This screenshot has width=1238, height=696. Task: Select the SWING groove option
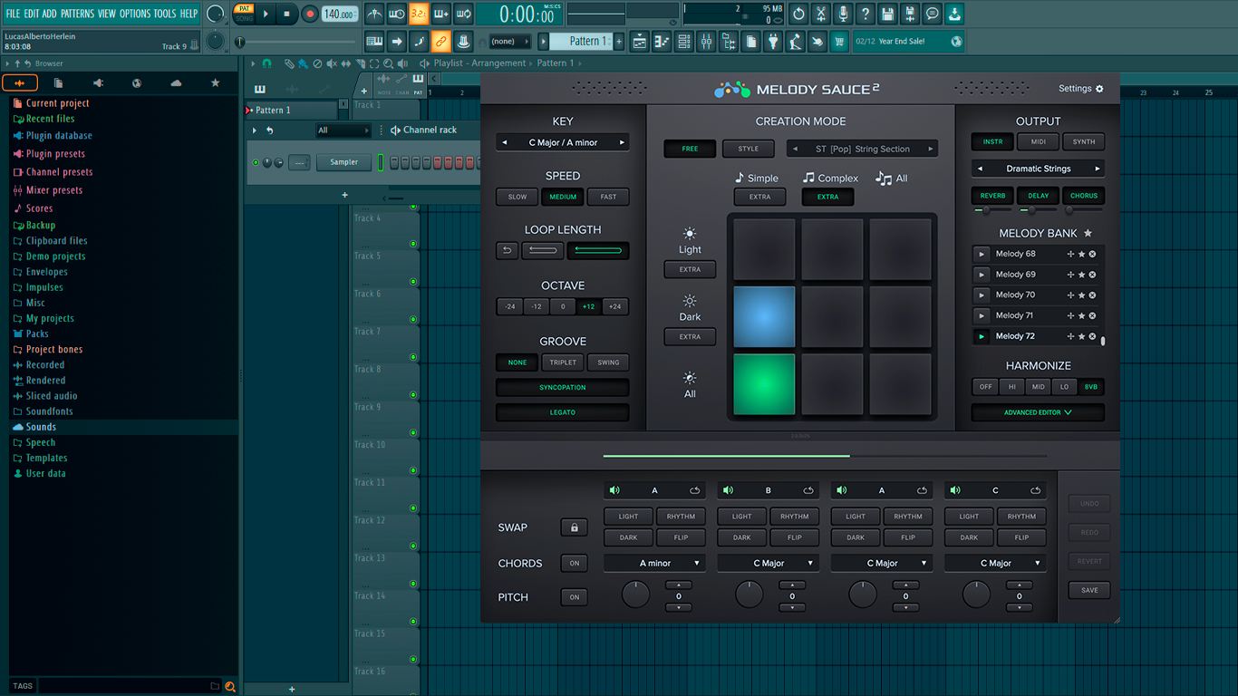click(x=608, y=362)
